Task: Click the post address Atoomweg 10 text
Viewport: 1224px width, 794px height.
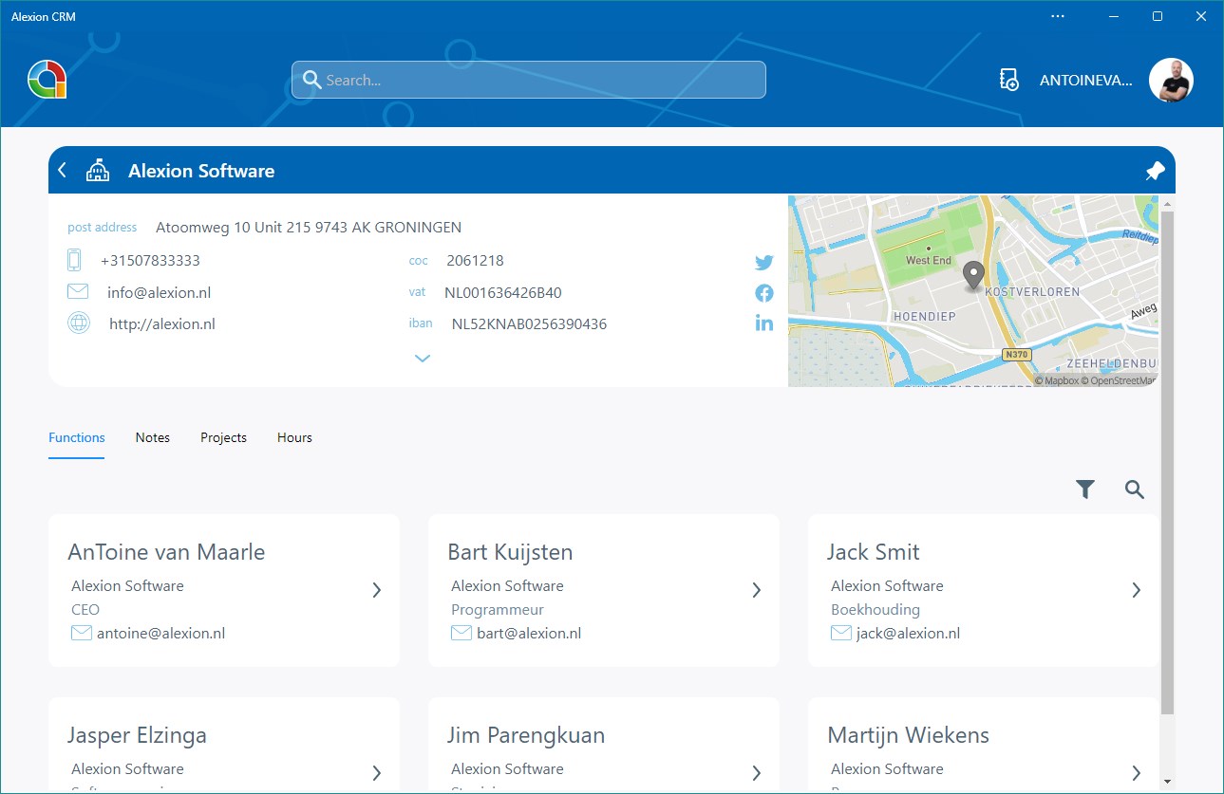Action: [309, 228]
